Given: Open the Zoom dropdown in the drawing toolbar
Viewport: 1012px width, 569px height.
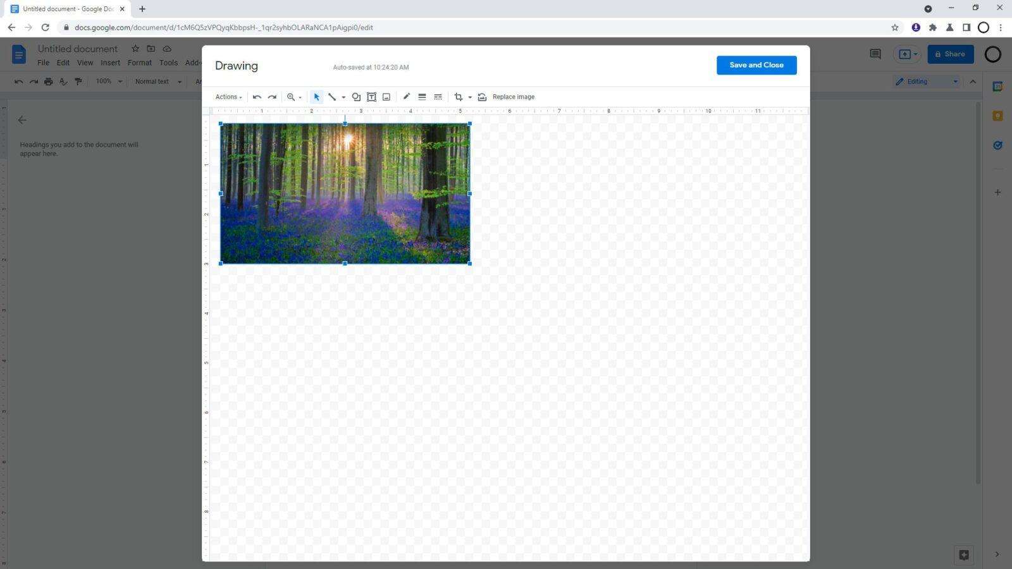Looking at the screenshot, I should tap(292, 97).
